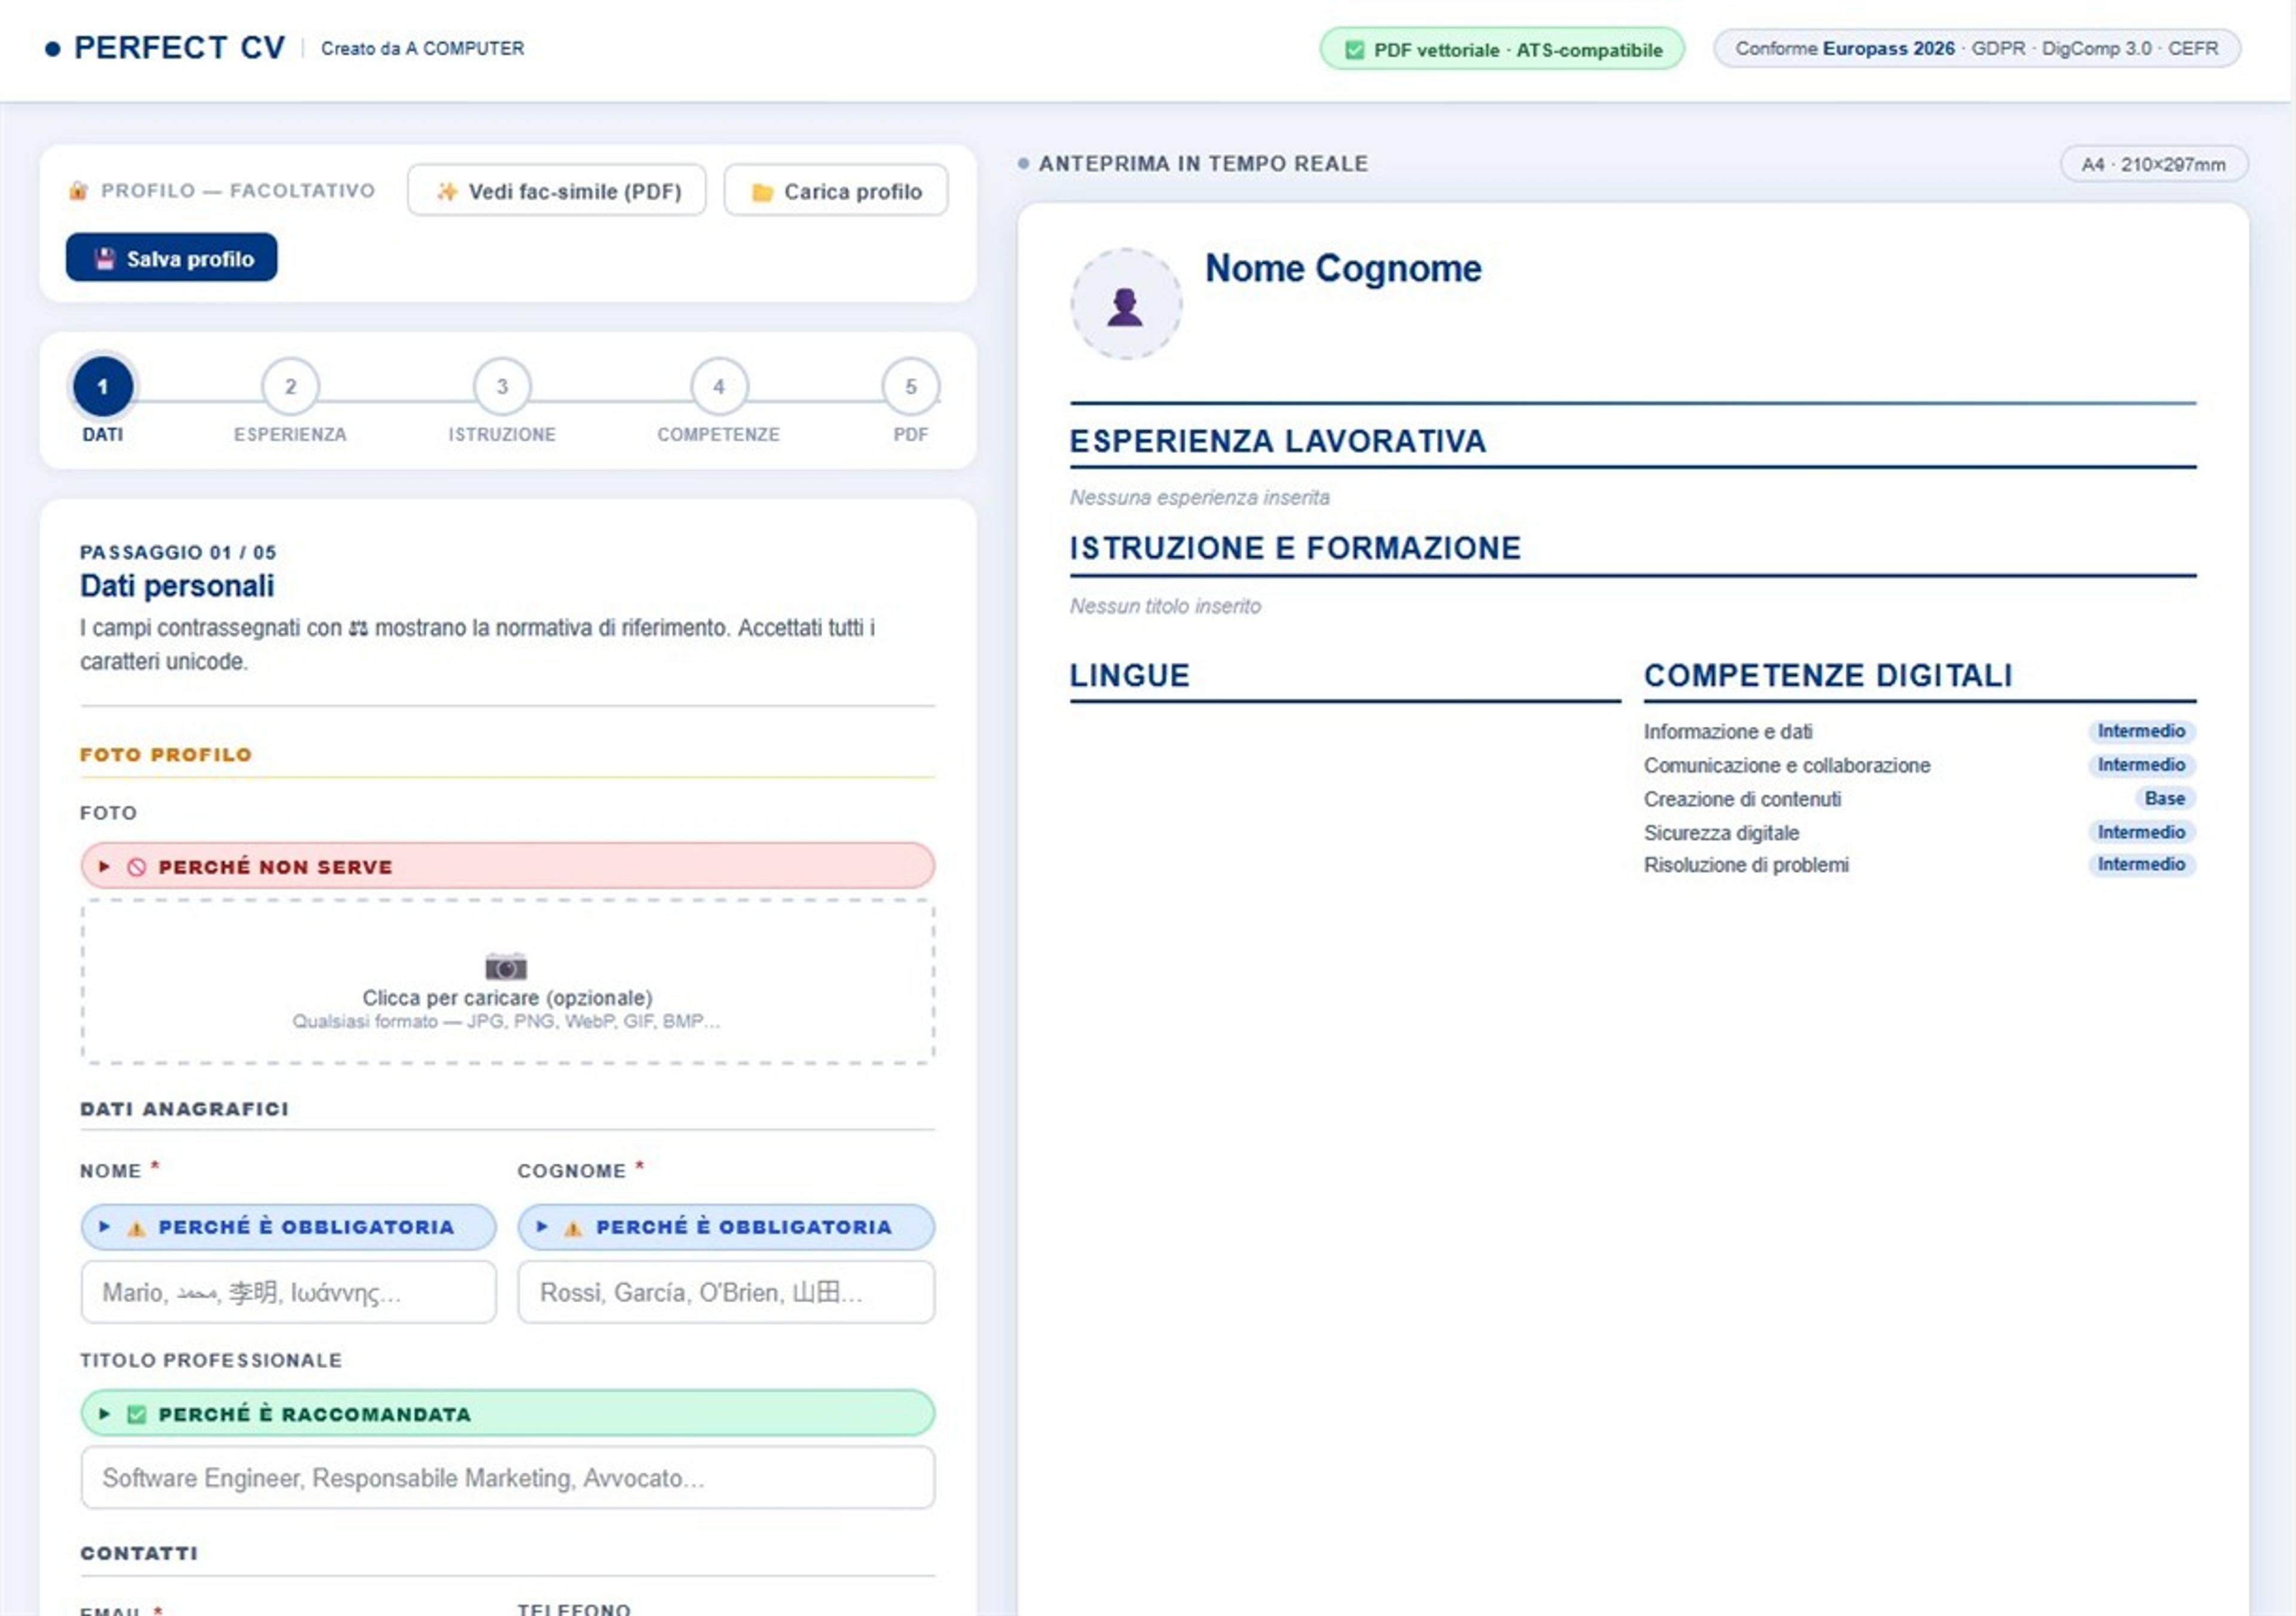Expand Perché è obbligatoria under Nome
The width and height of the screenshot is (2296, 1616).
[x=288, y=1227]
